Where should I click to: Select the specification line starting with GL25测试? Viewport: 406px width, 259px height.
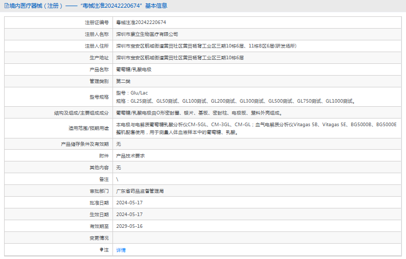(x=236, y=101)
